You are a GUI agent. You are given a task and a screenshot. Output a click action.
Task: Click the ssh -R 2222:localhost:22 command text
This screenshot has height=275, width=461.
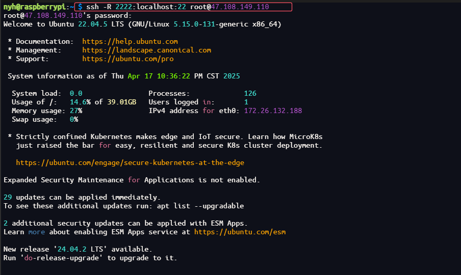pos(136,7)
